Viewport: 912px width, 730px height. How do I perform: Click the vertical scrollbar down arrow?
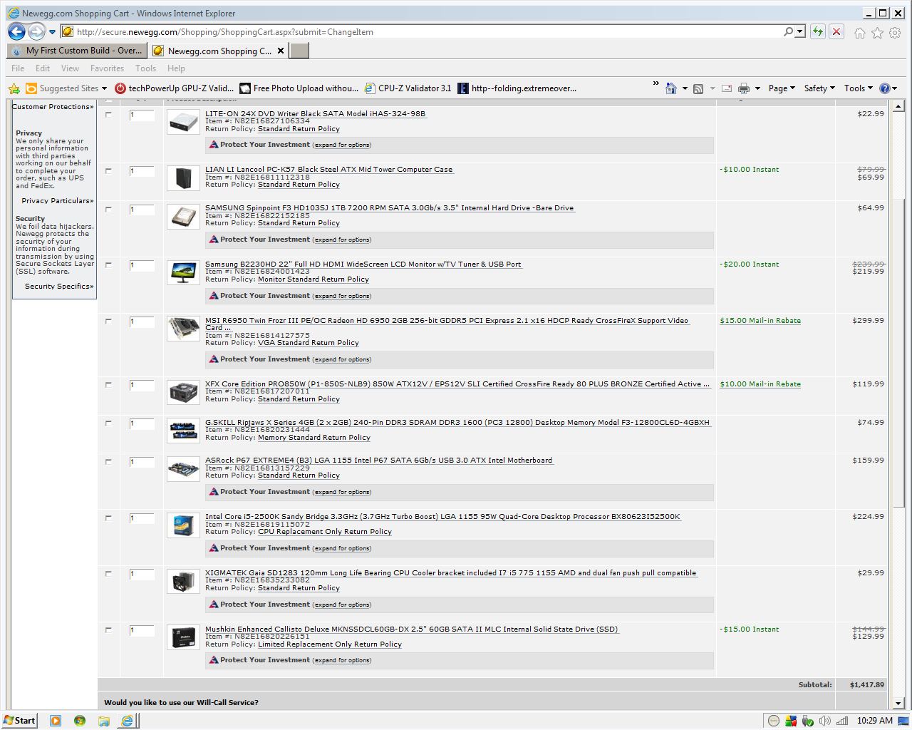coord(898,704)
